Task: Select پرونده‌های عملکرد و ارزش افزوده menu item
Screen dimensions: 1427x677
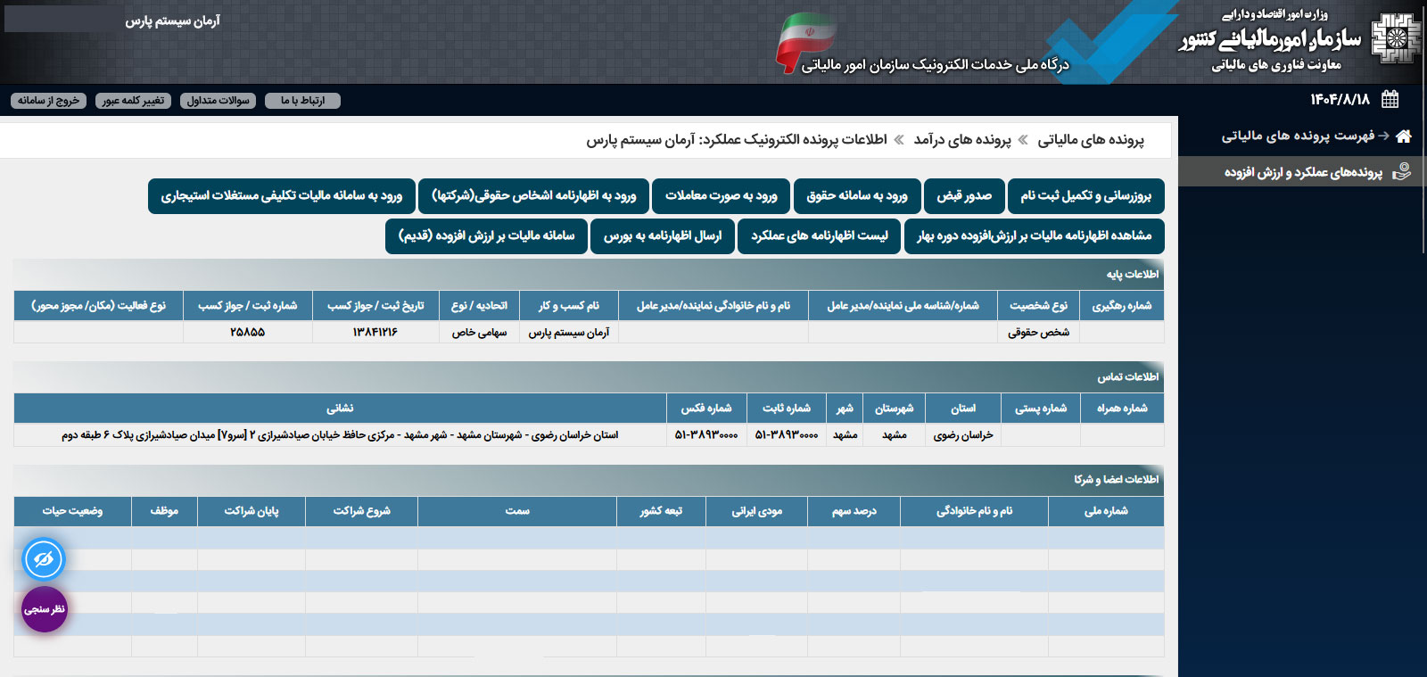Action: (1303, 172)
